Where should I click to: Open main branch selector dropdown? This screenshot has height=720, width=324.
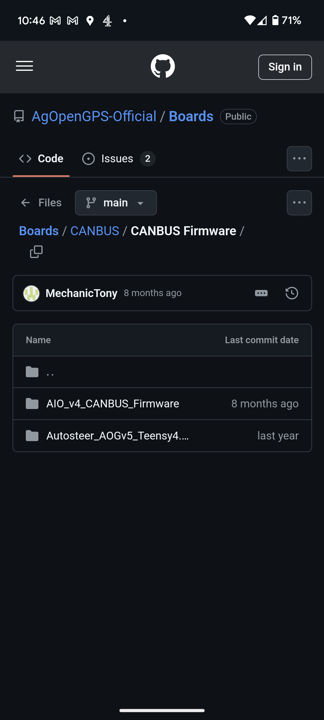pyautogui.click(x=116, y=203)
